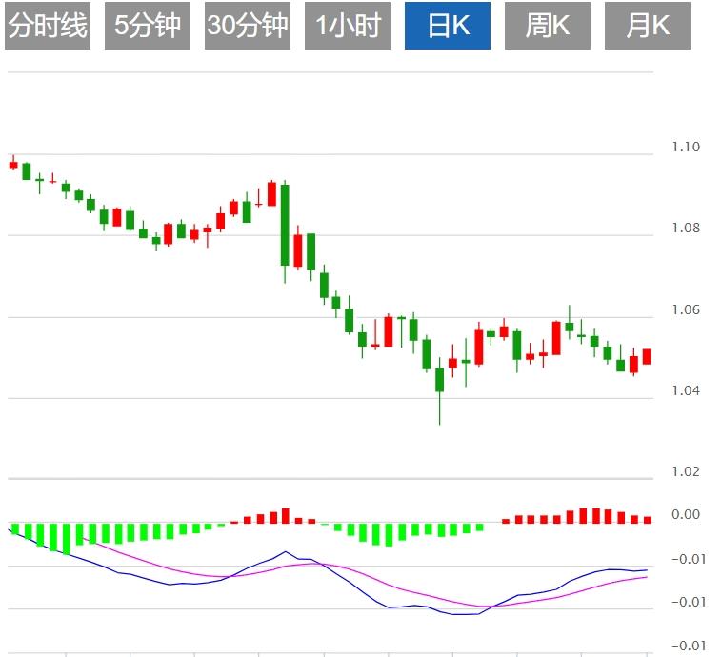Click the 0.00 MACD axis label

[x=685, y=515]
